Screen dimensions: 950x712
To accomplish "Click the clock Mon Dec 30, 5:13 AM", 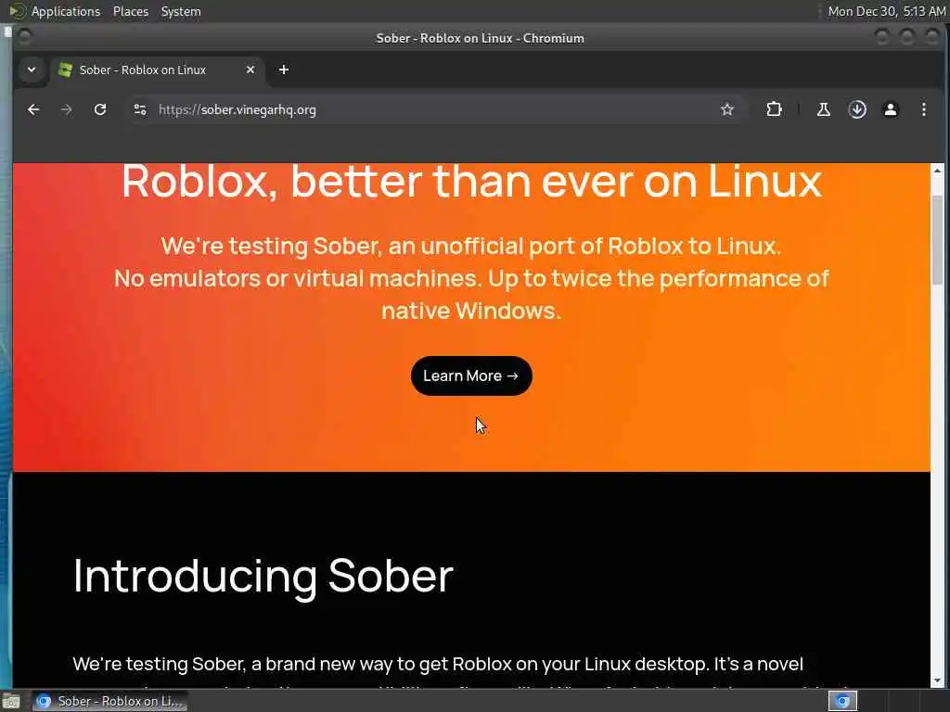I will [886, 11].
